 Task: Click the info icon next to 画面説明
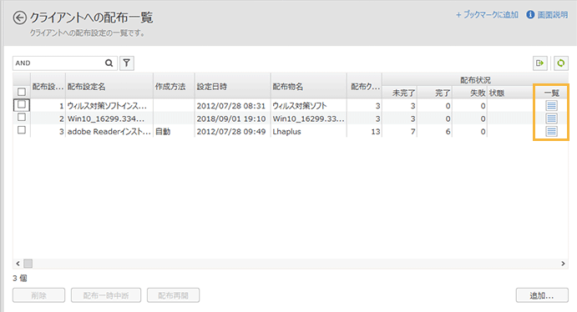[530, 15]
